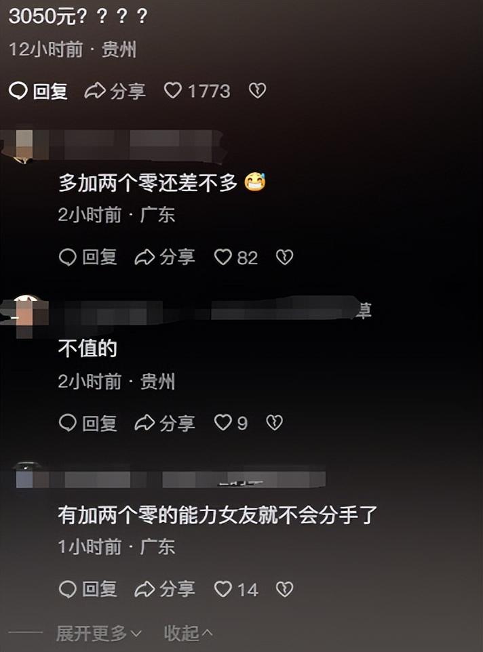Like the 3050元 comment with 1773 likes
Screen dimensions: 483x652
click(173, 91)
